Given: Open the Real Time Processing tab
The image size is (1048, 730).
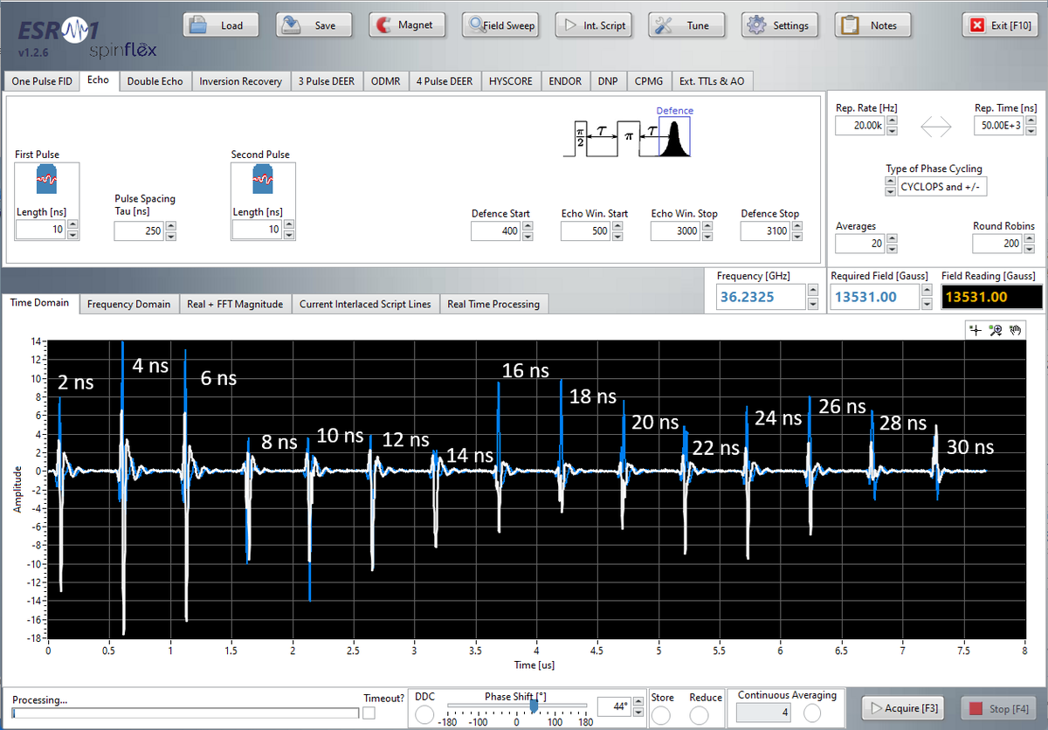Looking at the screenshot, I should (x=494, y=304).
